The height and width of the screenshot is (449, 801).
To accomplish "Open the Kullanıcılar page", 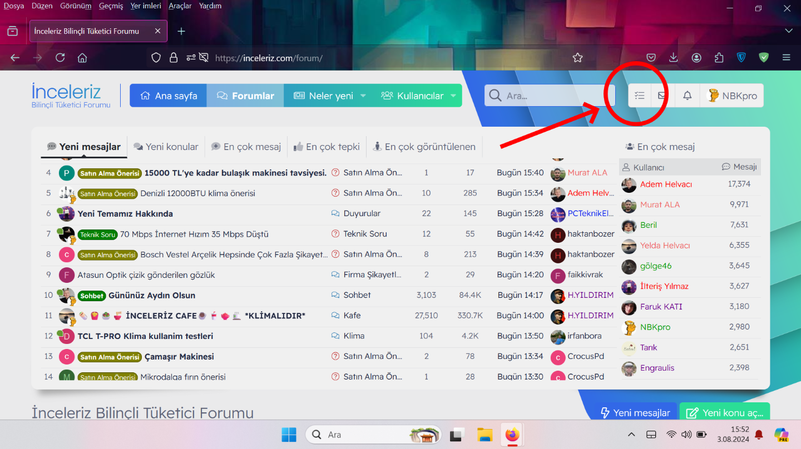I will [x=412, y=96].
